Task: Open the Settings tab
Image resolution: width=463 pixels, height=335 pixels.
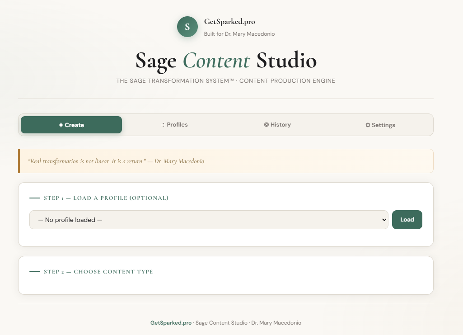Action: (380, 125)
